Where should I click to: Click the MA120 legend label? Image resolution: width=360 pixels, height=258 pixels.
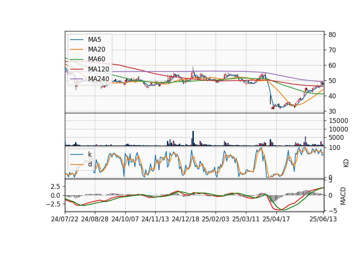coord(99,69)
